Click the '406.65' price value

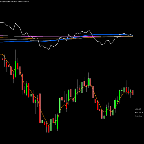pyautogui.click(x=138, y=109)
